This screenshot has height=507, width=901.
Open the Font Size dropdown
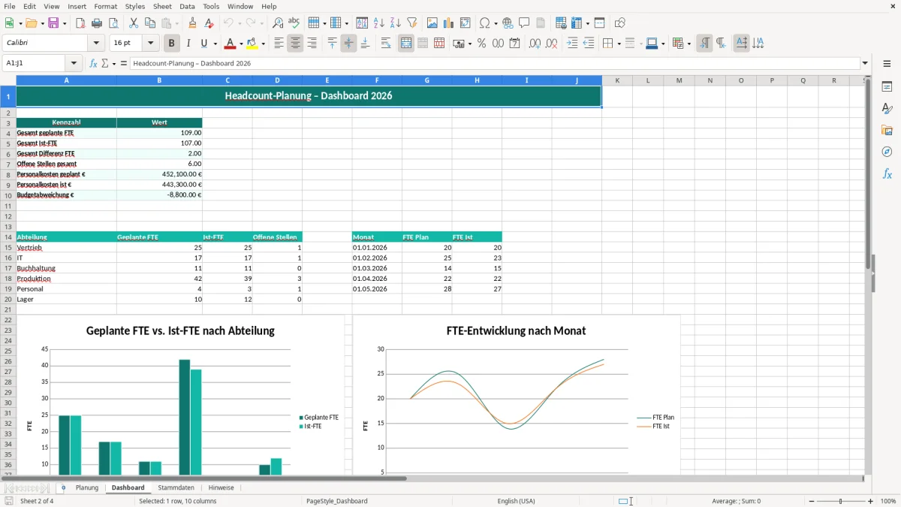coord(151,44)
